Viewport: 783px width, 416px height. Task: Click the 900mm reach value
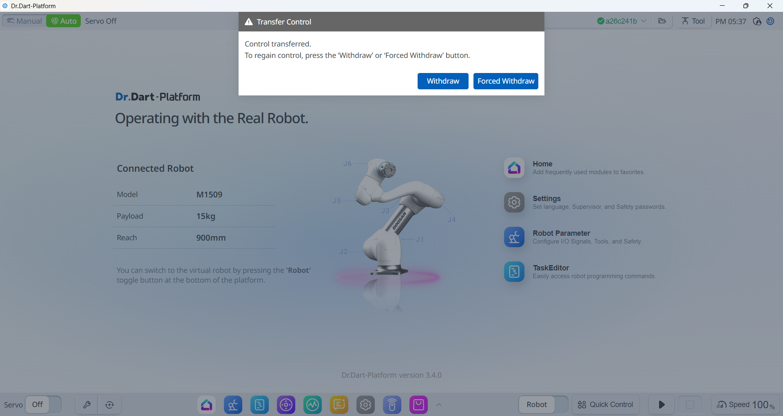click(211, 238)
